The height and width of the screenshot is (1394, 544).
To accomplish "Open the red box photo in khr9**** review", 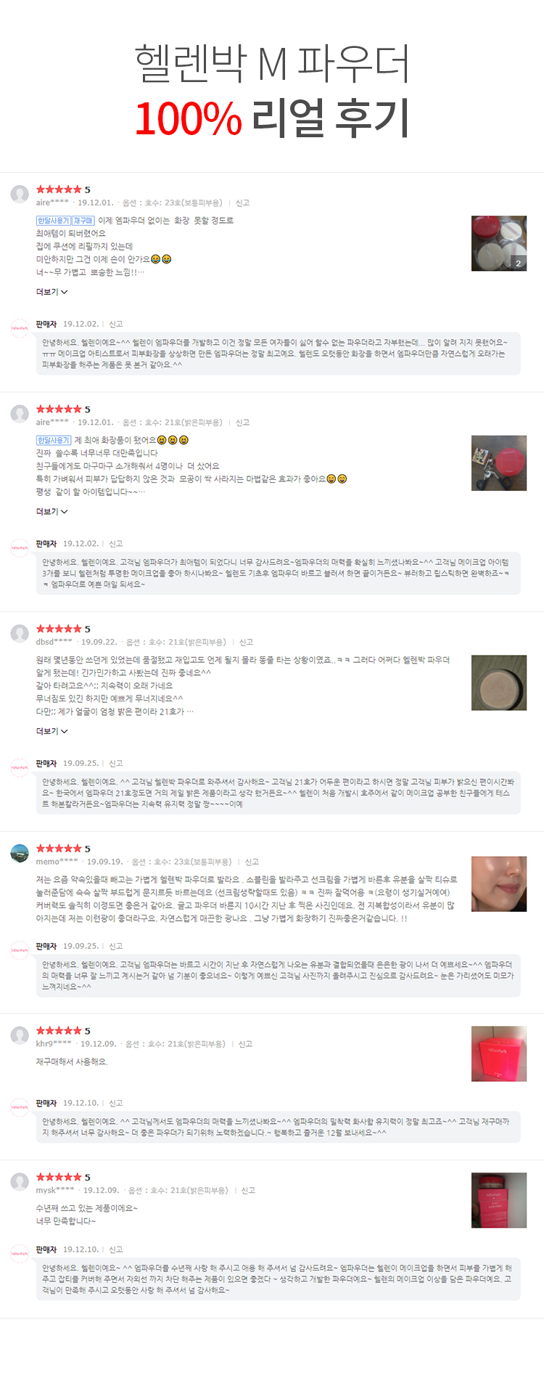I will coord(499,1053).
